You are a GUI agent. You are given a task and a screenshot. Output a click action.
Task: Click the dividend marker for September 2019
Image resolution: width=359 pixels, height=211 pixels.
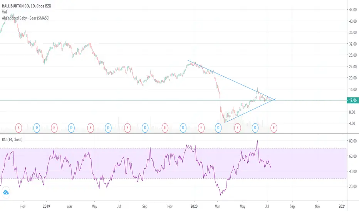click(x=145, y=128)
